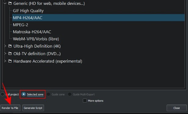Image resolution: width=188 pixels, height=114 pixels.
Task: Choose the Selected zone radio option
Action: coord(23,94)
